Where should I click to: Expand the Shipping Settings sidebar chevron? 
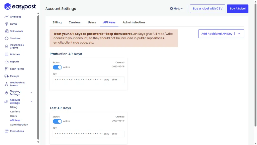[x=31, y=93]
